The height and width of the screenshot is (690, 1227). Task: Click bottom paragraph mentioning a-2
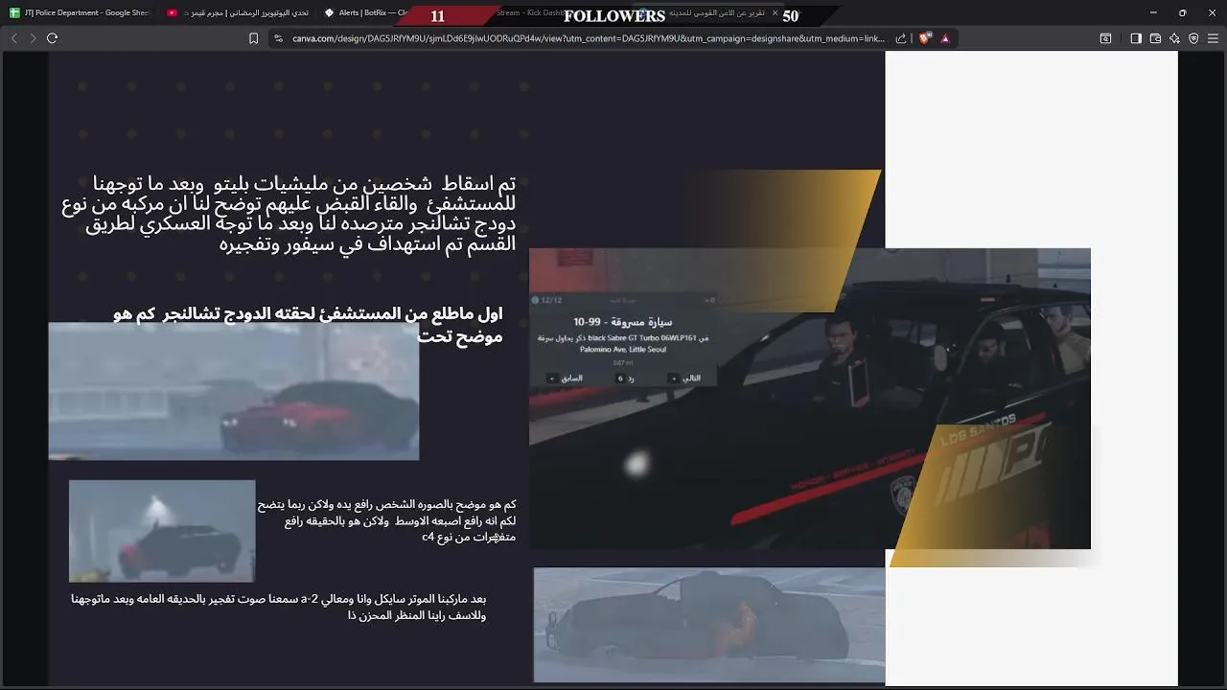pos(279,607)
